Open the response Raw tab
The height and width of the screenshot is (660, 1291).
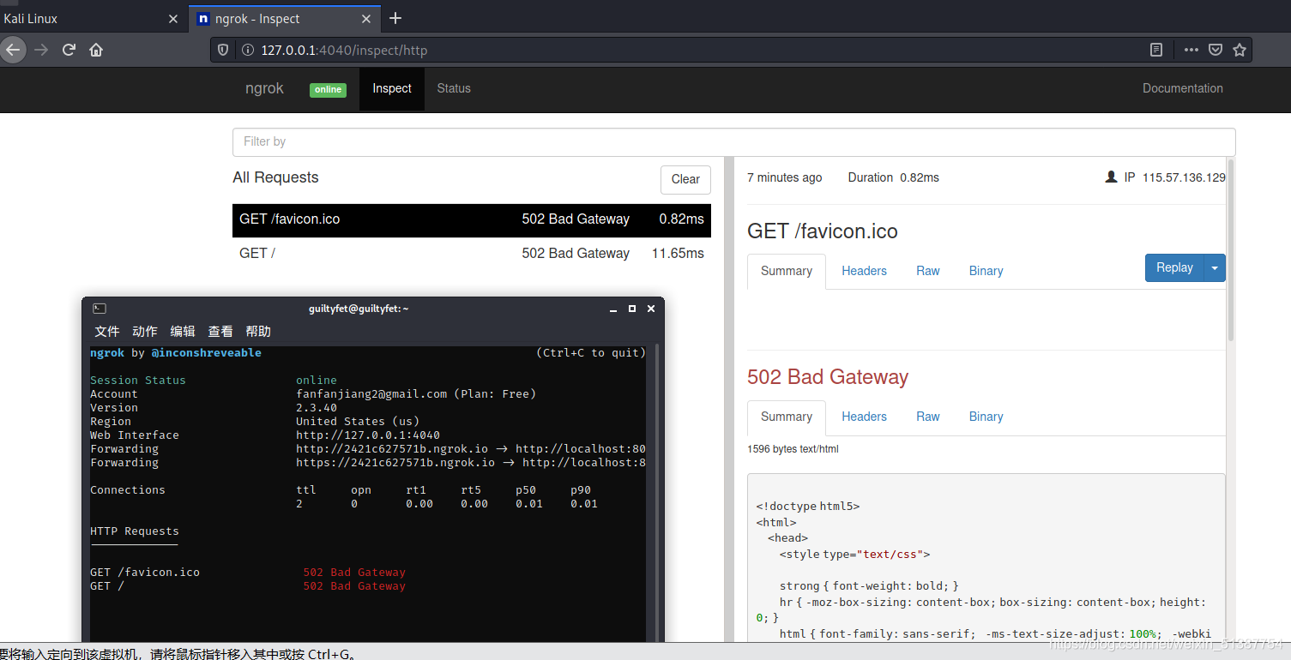pos(927,417)
